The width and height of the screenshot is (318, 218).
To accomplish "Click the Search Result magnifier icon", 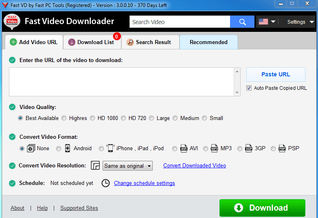I will [130, 42].
